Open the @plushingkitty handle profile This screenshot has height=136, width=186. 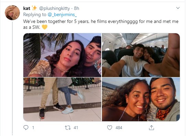click(x=55, y=9)
